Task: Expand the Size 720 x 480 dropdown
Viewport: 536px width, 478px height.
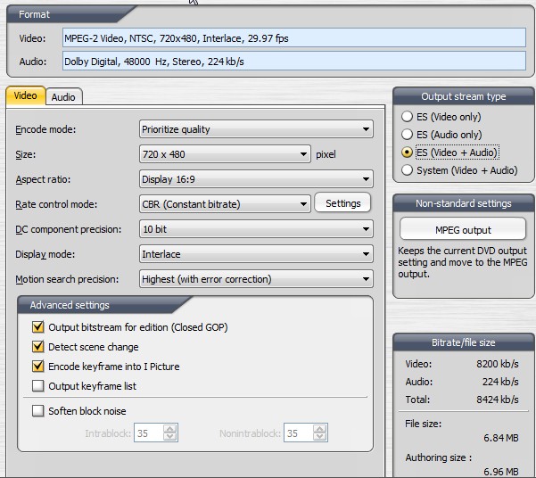Action: [x=225, y=154]
